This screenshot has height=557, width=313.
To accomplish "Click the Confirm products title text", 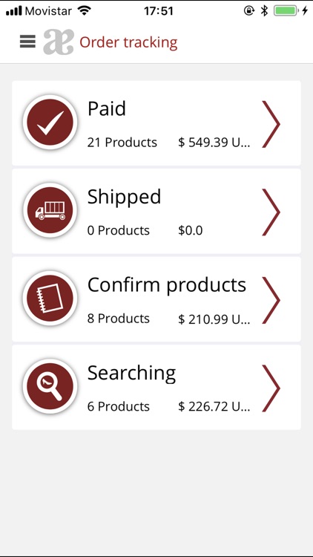I will click(167, 285).
